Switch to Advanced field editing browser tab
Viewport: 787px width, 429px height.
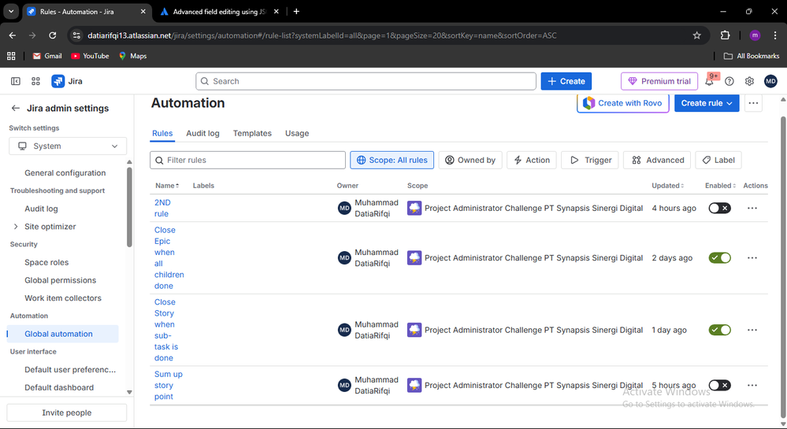click(219, 12)
